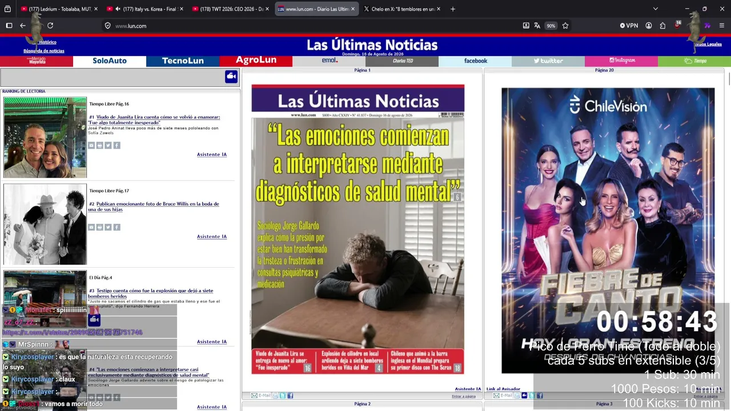Screen dimensions: 731x411
Task: Open the Instagram navigation link
Action: [x=621, y=61]
